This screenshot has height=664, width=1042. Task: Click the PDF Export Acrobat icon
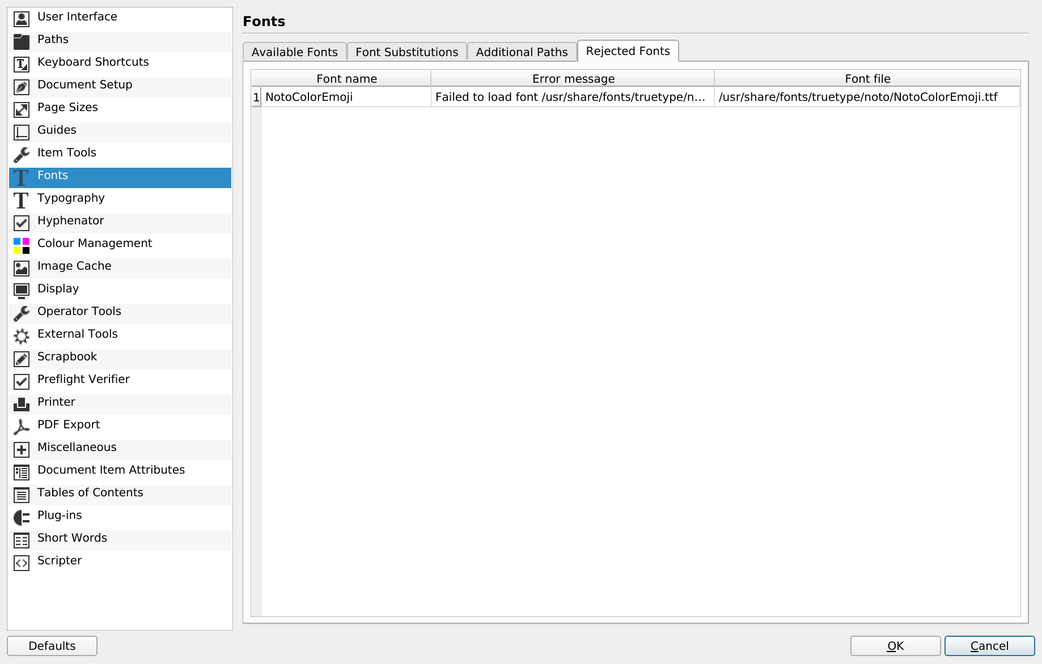point(22,427)
